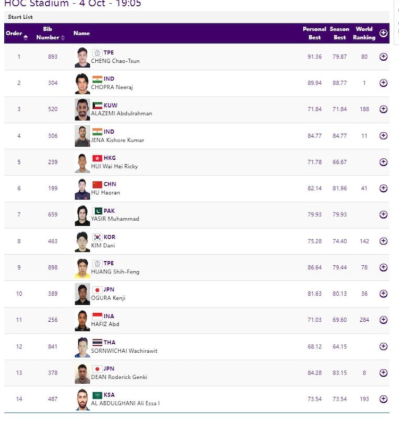Click the Thailand flag for SORNWICHAI
The image size is (399, 422).
point(97,343)
